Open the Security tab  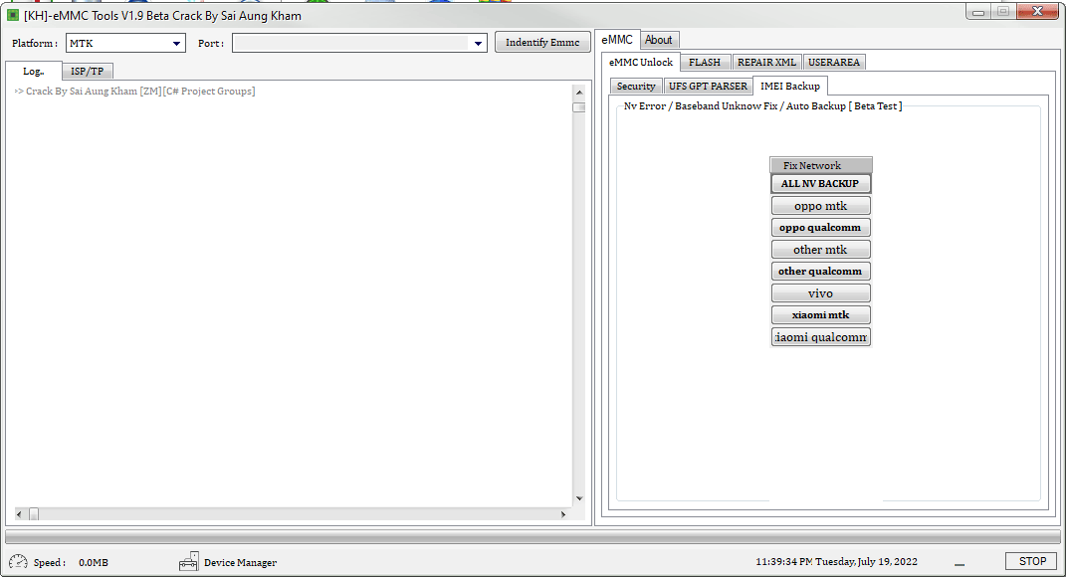click(x=636, y=86)
